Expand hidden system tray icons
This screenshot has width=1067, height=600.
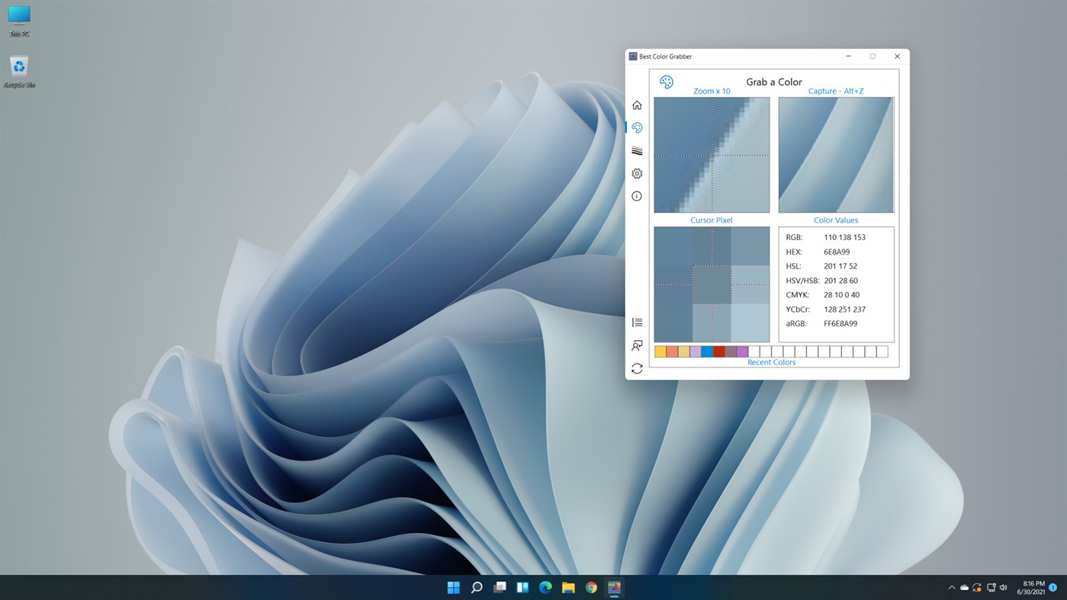click(x=951, y=587)
